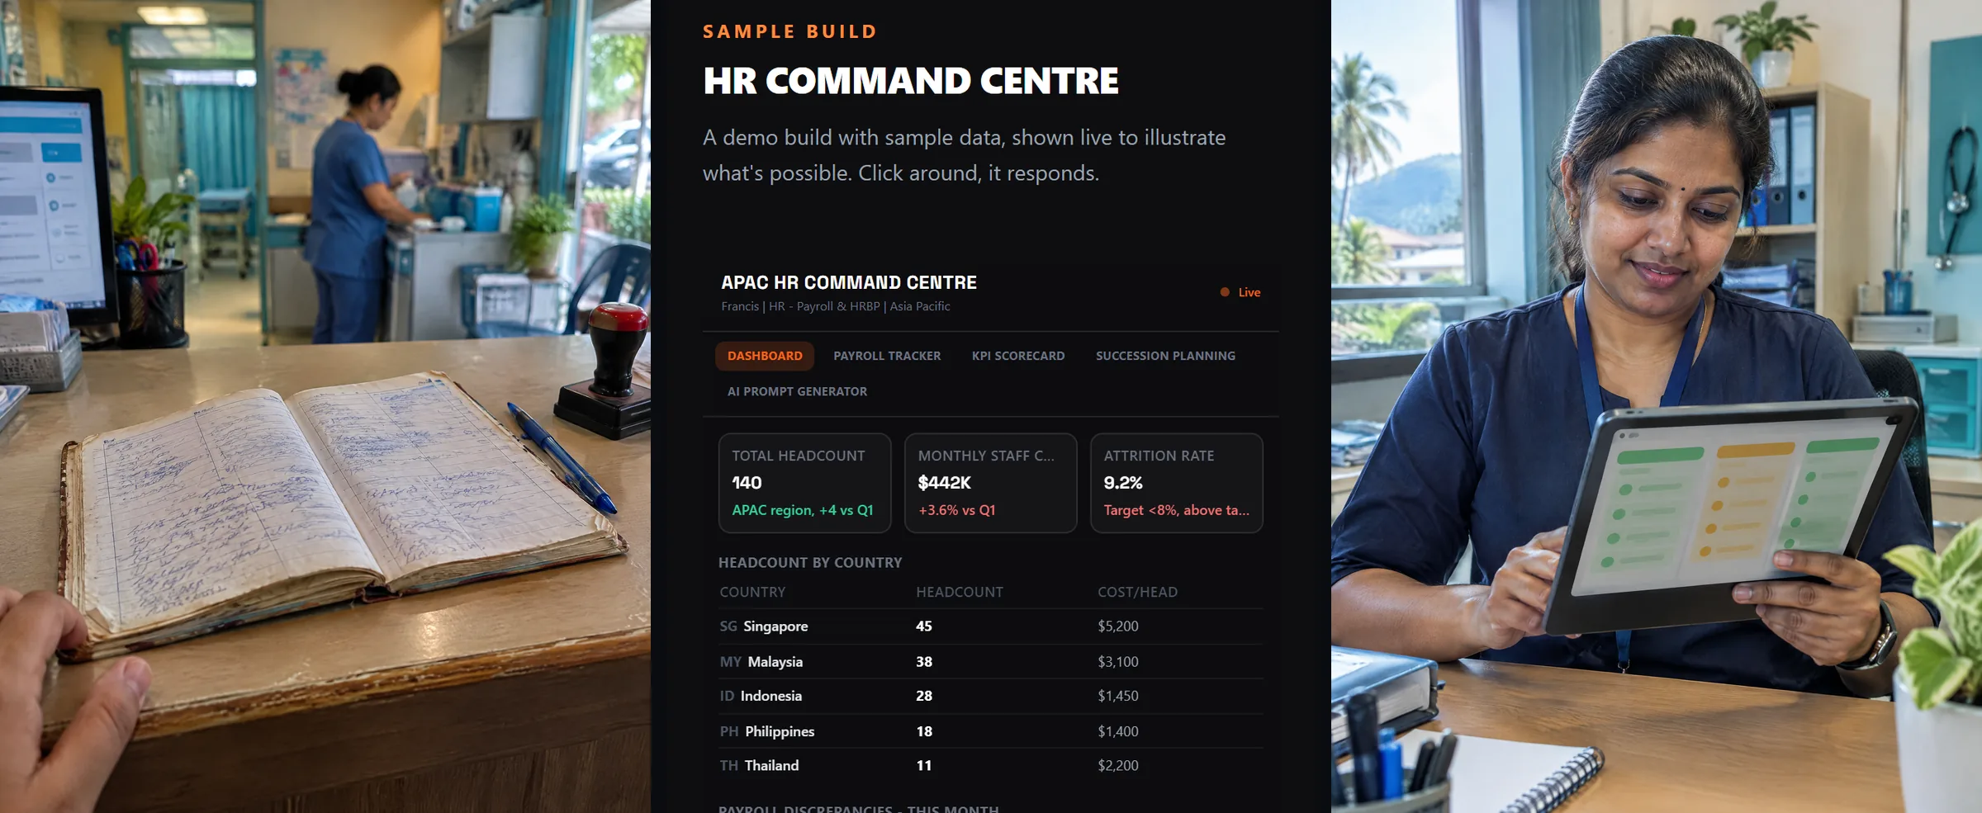Click the COUNTRY column header
Image resolution: width=1982 pixels, height=813 pixels.
tap(752, 592)
